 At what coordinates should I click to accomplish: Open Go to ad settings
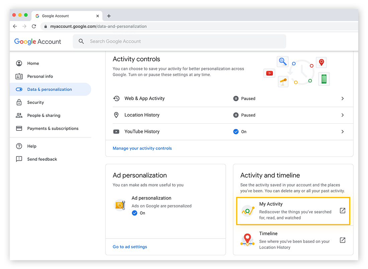tap(130, 247)
